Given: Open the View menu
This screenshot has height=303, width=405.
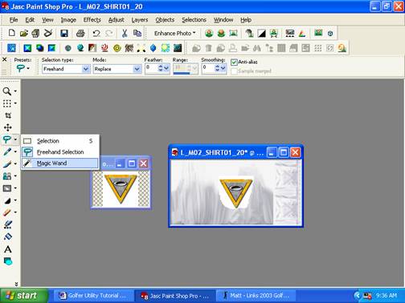Looking at the screenshot, I should (47, 20).
